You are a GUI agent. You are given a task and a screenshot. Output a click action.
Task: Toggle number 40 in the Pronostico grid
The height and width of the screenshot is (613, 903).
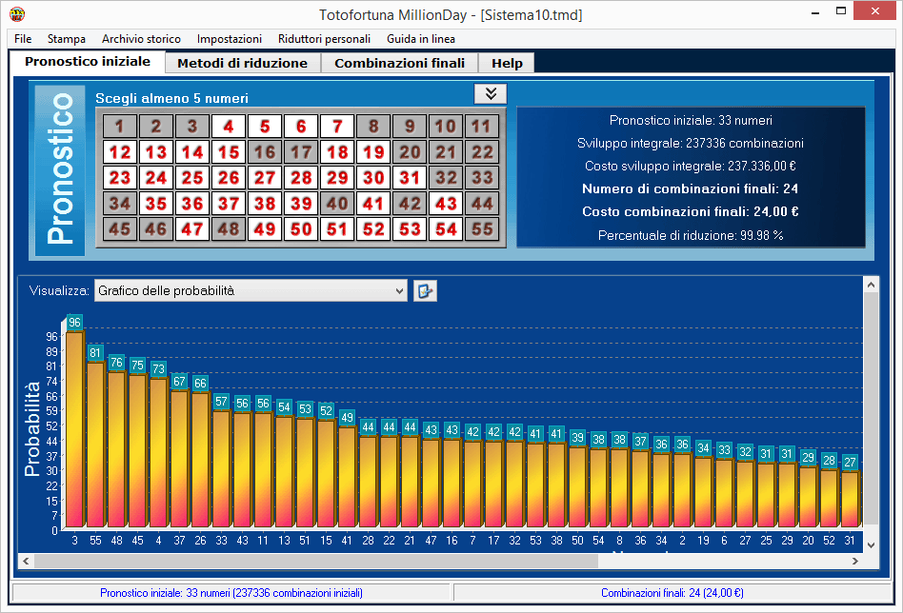(x=337, y=204)
